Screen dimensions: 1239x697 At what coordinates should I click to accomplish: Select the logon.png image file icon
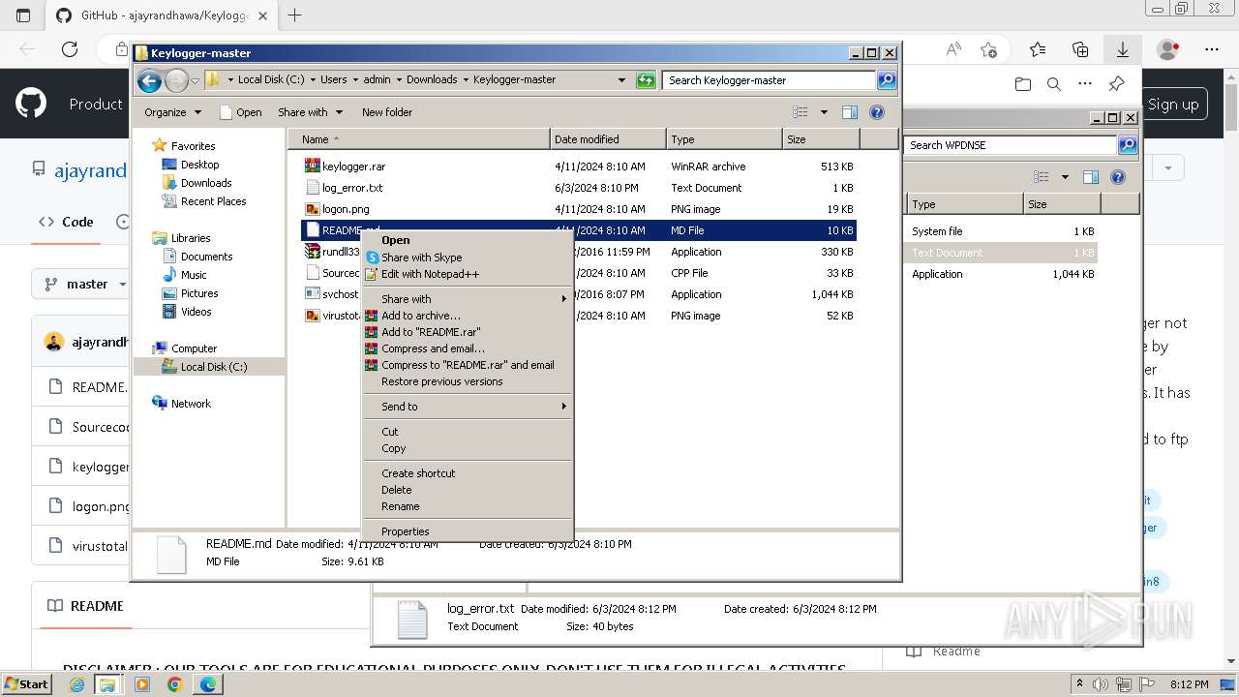[312, 209]
